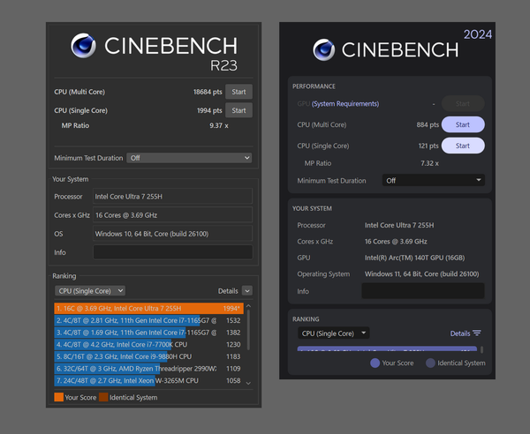Start CPU Single Core benchmark in Cinebench 2024
Screen dimensions: 530x434
click(462, 146)
